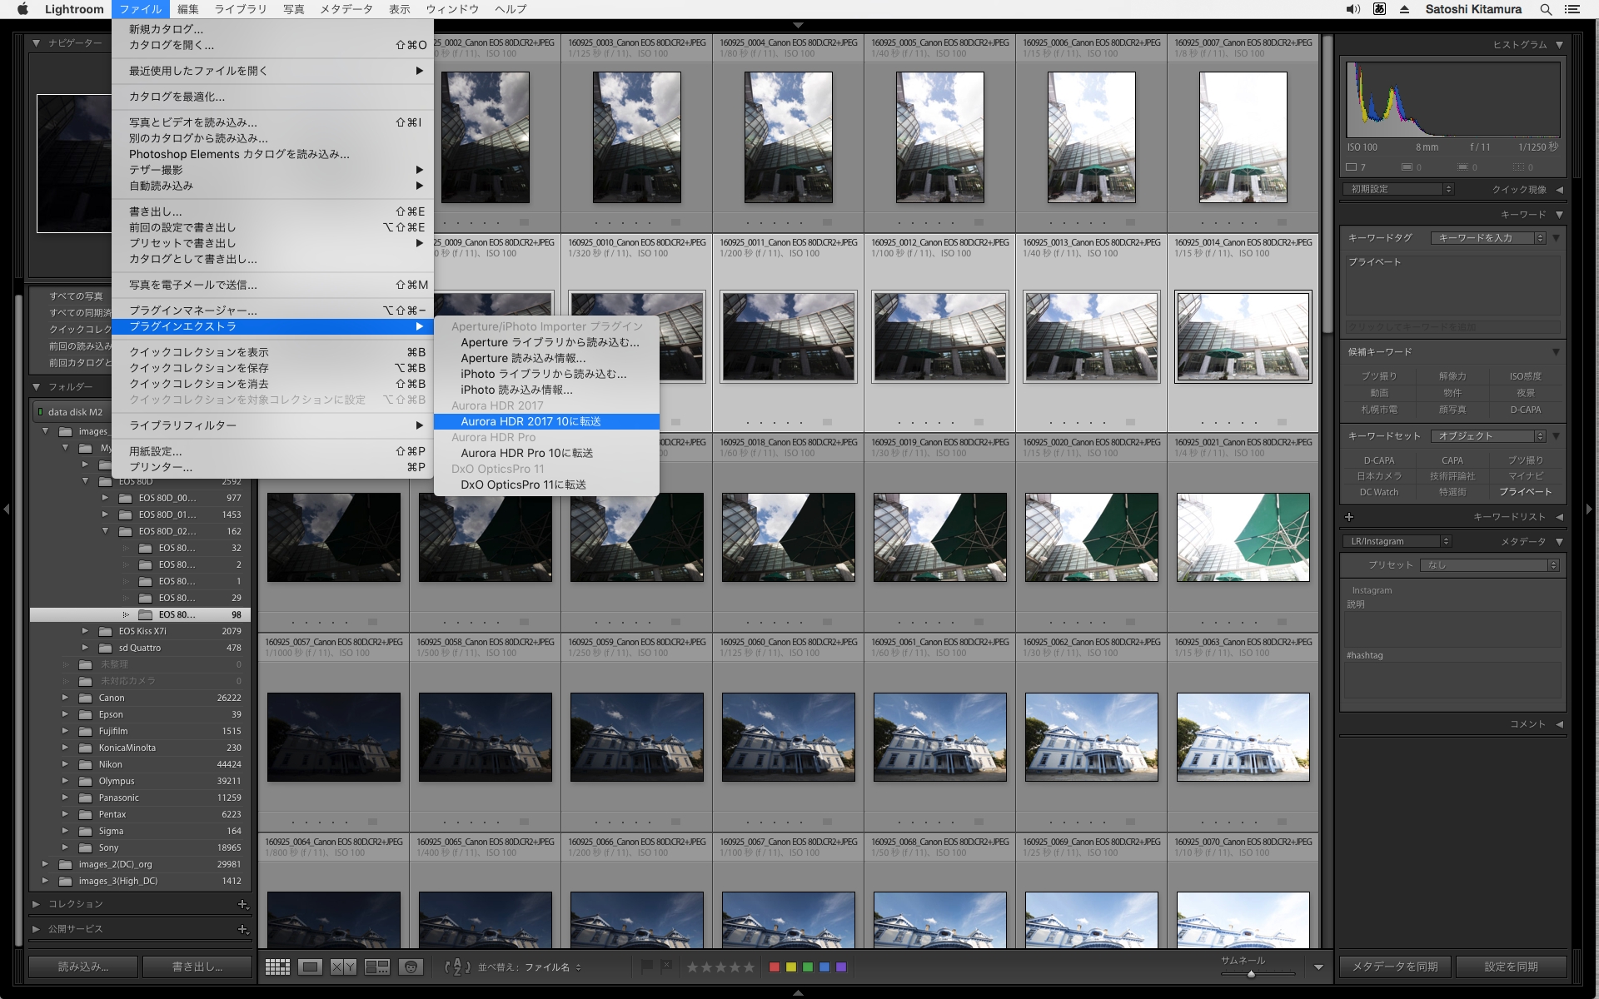1599x999 pixels.
Task: Click the volume icon in the menu bar
Action: (x=1350, y=9)
